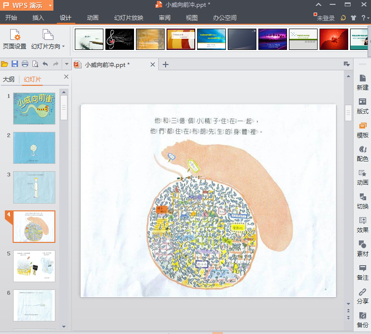Redo with the forward arrow icon
The height and width of the screenshot is (334, 371).
tap(56, 64)
